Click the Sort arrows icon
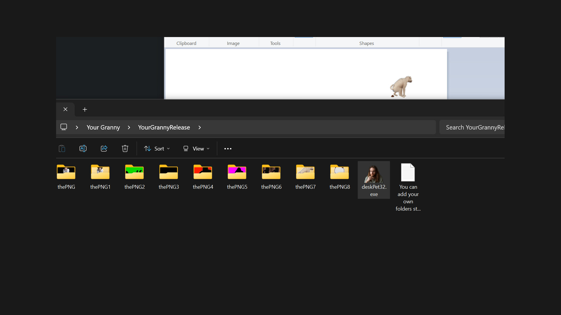The height and width of the screenshot is (315, 561). 147,148
